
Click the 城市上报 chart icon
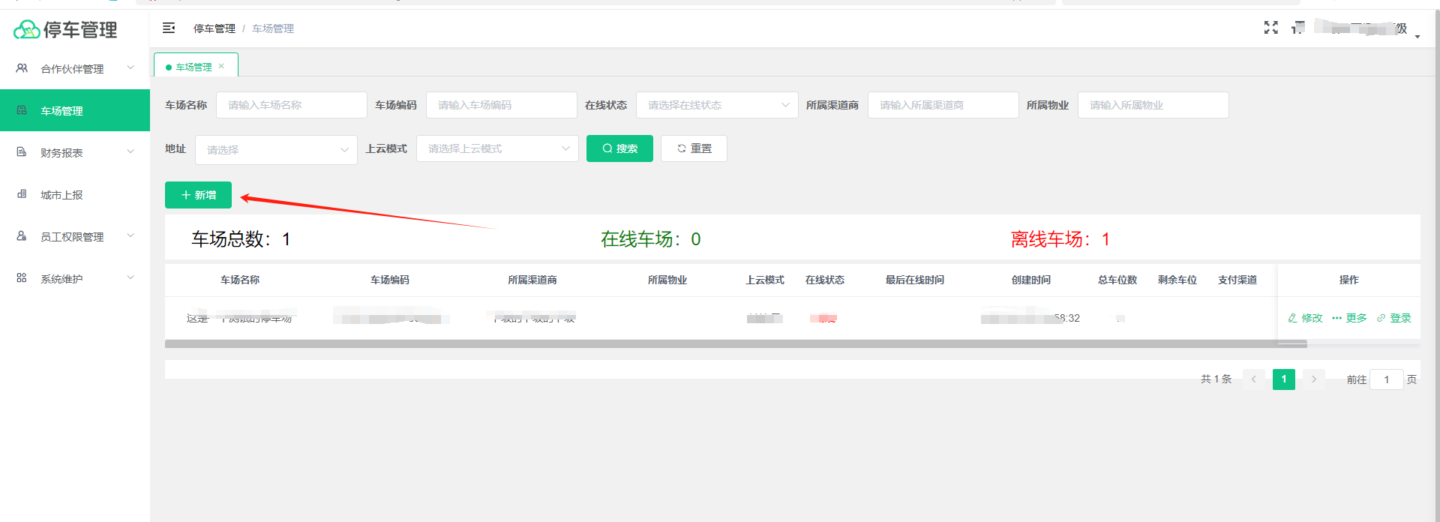(x=22, y=194)
